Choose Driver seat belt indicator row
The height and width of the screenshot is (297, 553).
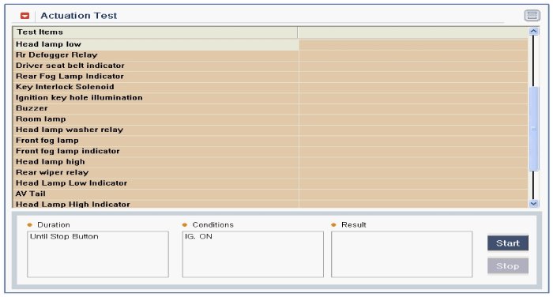(270, 66)
